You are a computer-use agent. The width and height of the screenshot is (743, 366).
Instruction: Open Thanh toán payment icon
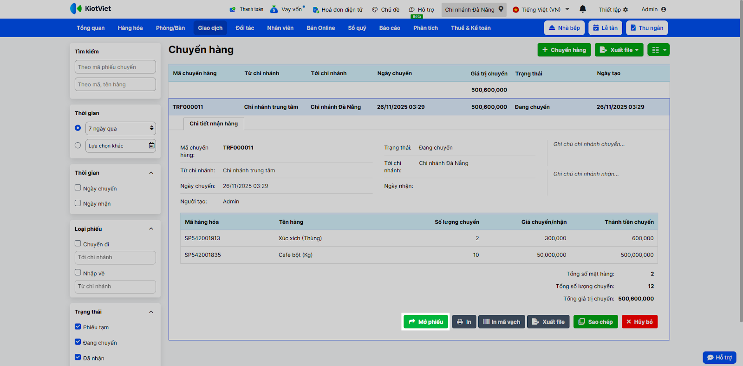233,9
